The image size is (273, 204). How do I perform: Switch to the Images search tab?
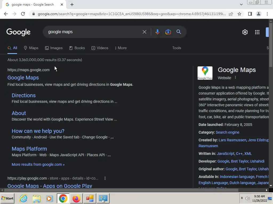(x=54, y=48)
